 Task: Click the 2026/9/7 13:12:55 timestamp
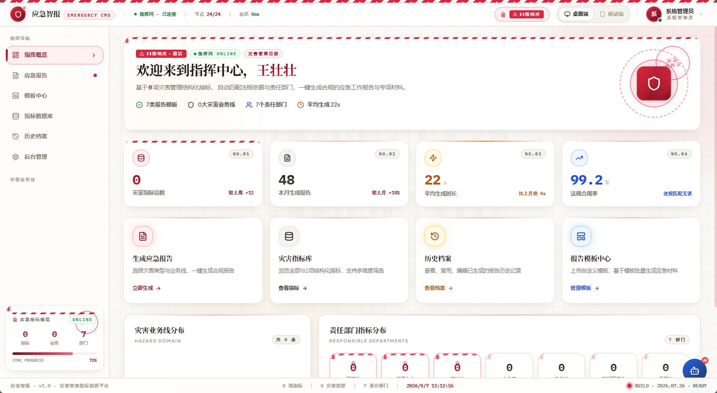coord(430,386)
